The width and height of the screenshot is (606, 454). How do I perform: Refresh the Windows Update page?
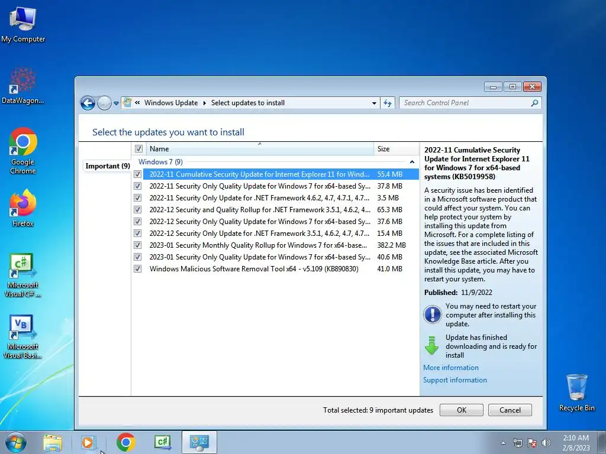pos(387,103)
